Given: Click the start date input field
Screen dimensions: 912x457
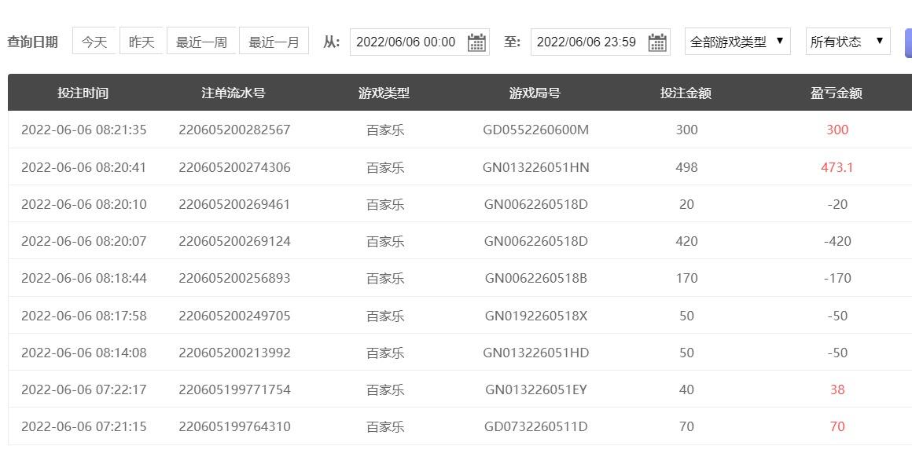Looking at the screenshot, I should point(406,42).
